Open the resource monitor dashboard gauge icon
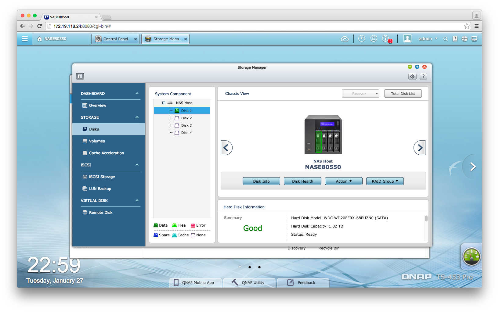The width and height of the screenshot is (499, 312). (x=472, y=256)
